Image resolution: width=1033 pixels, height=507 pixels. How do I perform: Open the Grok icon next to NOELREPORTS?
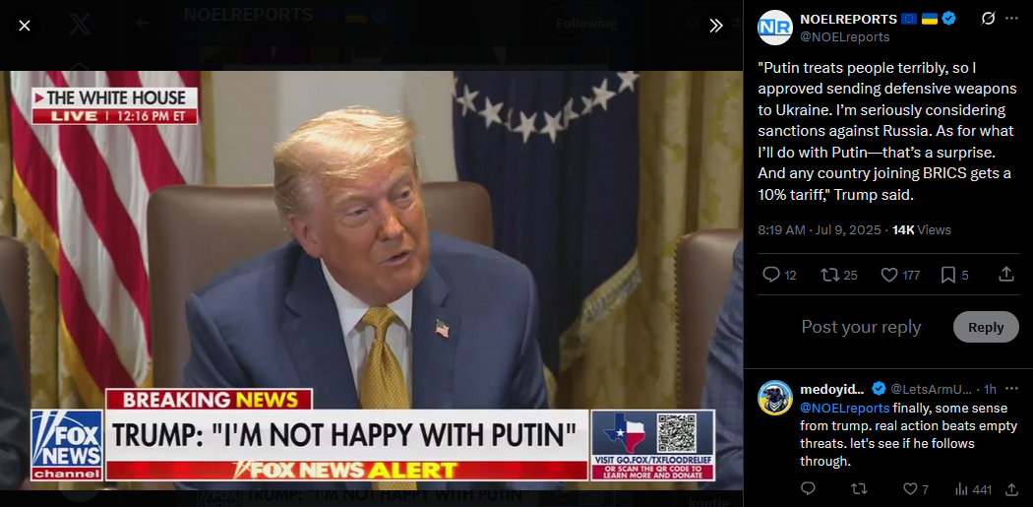[x=988, y=19]
